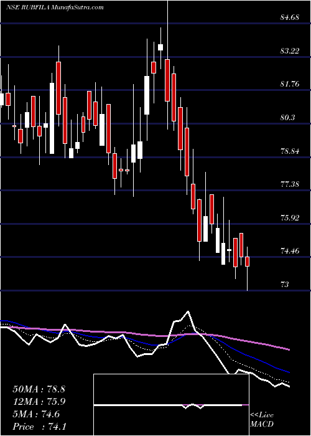This screenshot has width=311, height=436.
Task: Click inside the MACD indicator box
Action: pyautogui.click(x=171, y=405)
